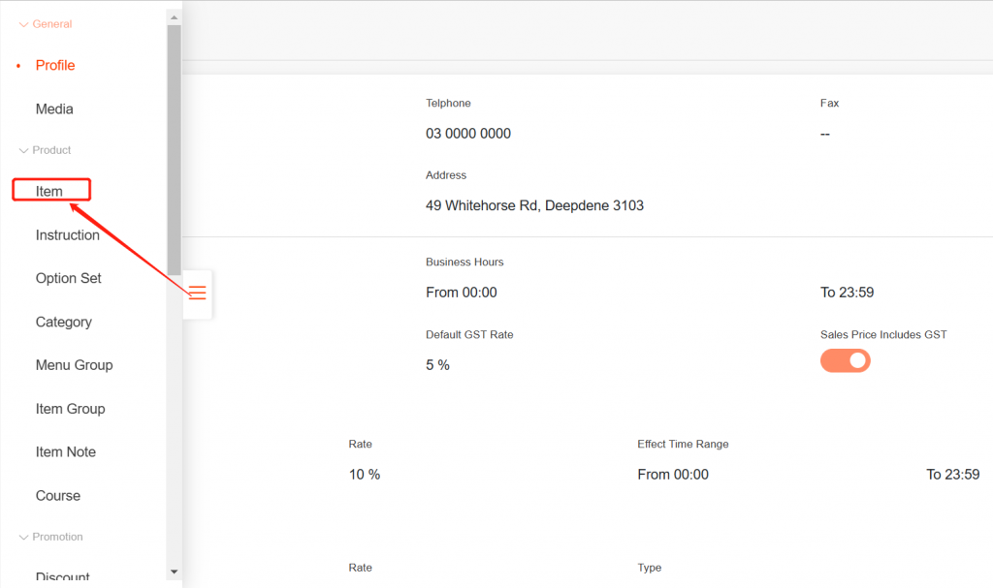
Task: Toggle Sales Price Includes GST switch
Action: pos(845,361)
